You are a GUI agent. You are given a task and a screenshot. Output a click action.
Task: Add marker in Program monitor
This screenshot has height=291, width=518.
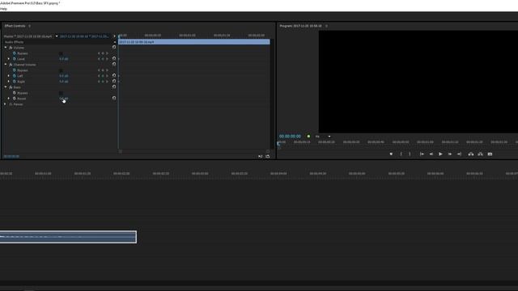[x=391, y=154]
